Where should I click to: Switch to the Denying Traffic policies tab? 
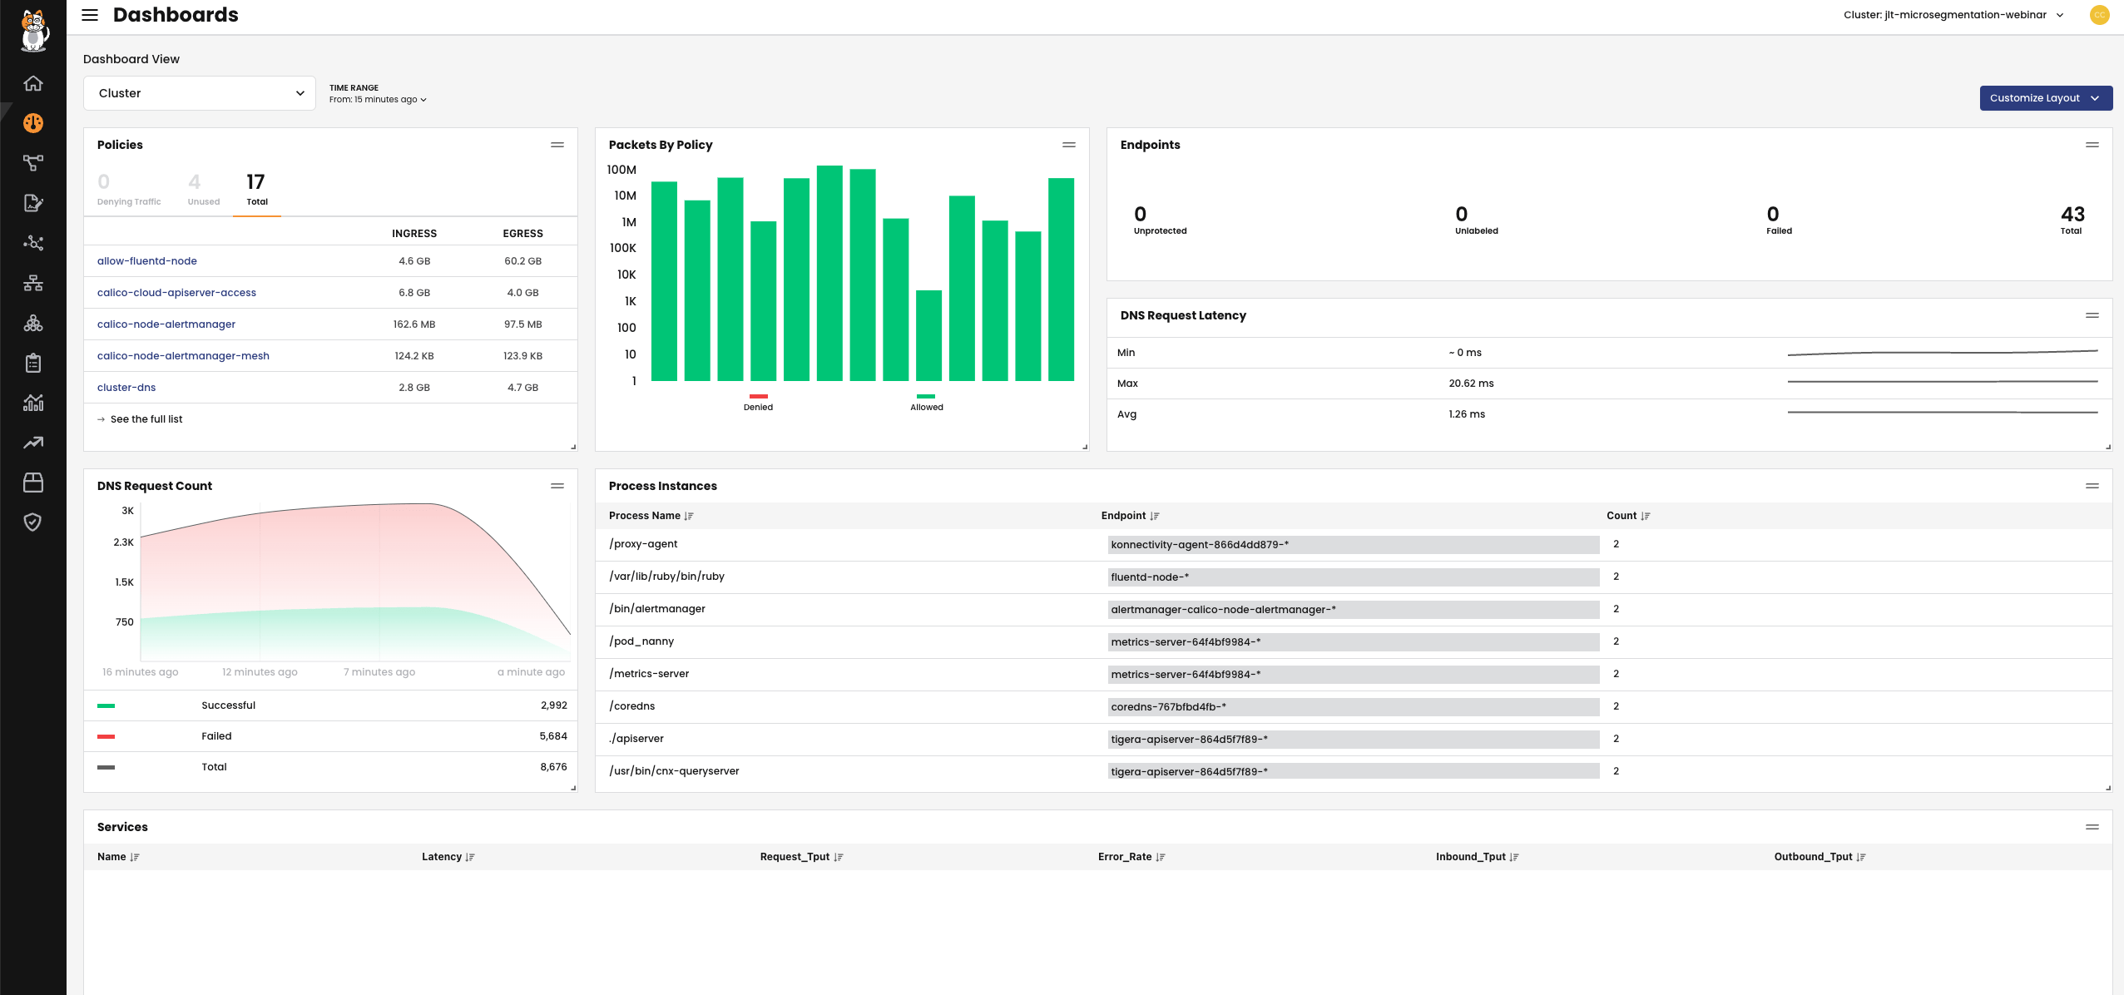129,190
